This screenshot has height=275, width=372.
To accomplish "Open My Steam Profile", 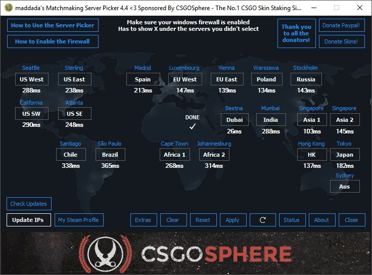I will coord(79,220).
